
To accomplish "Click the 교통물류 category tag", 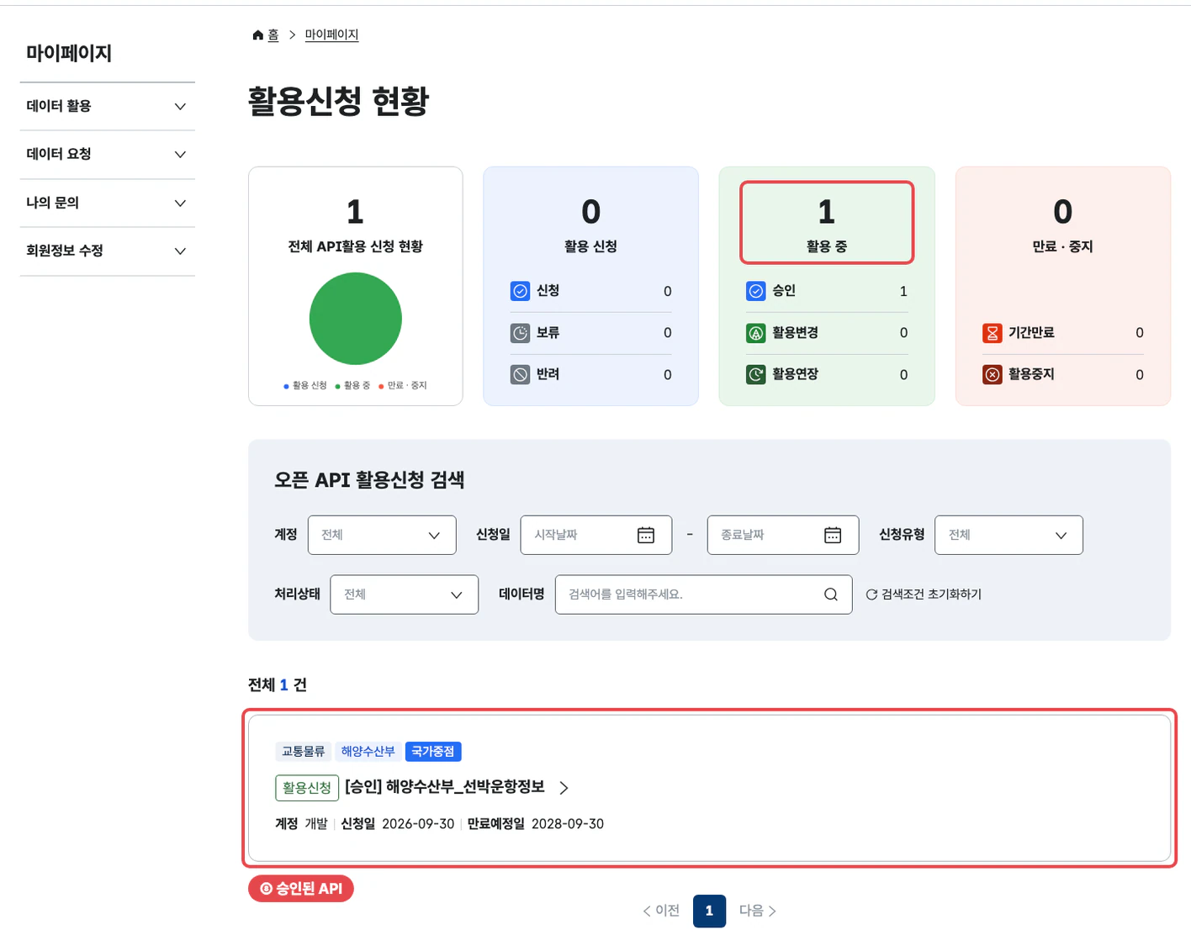I will [303, 751].
